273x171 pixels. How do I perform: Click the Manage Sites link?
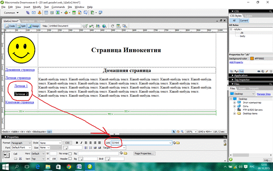[264, 94]
